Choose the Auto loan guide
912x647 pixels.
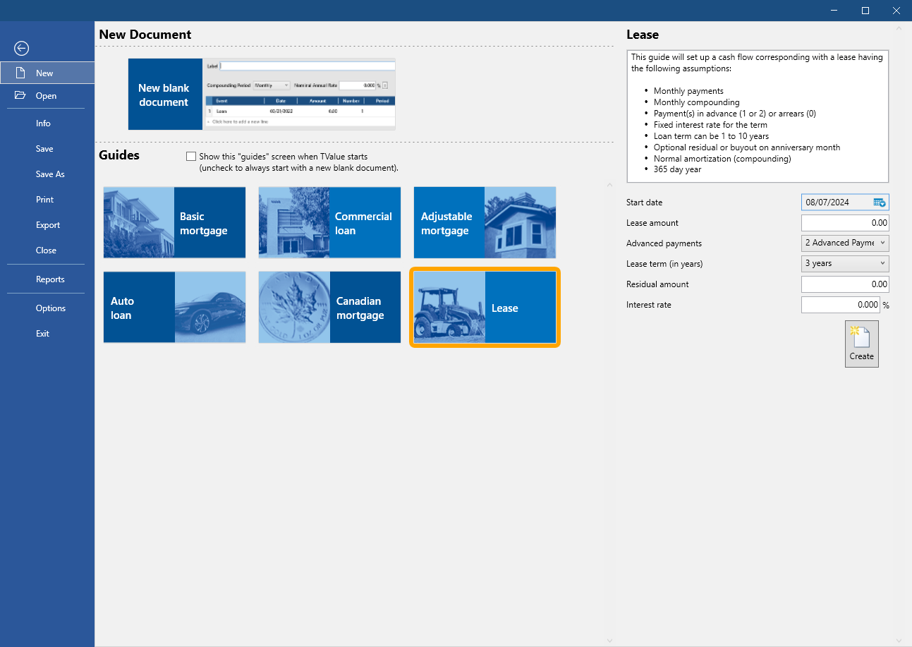coord(174,307)
